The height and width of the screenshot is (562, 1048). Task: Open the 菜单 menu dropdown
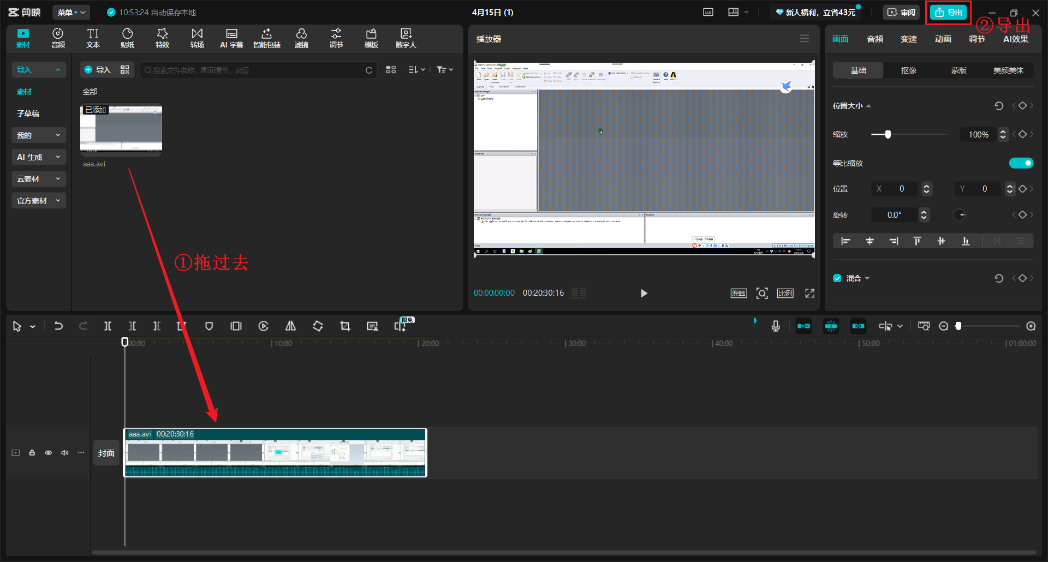click(x=72, y=12)
